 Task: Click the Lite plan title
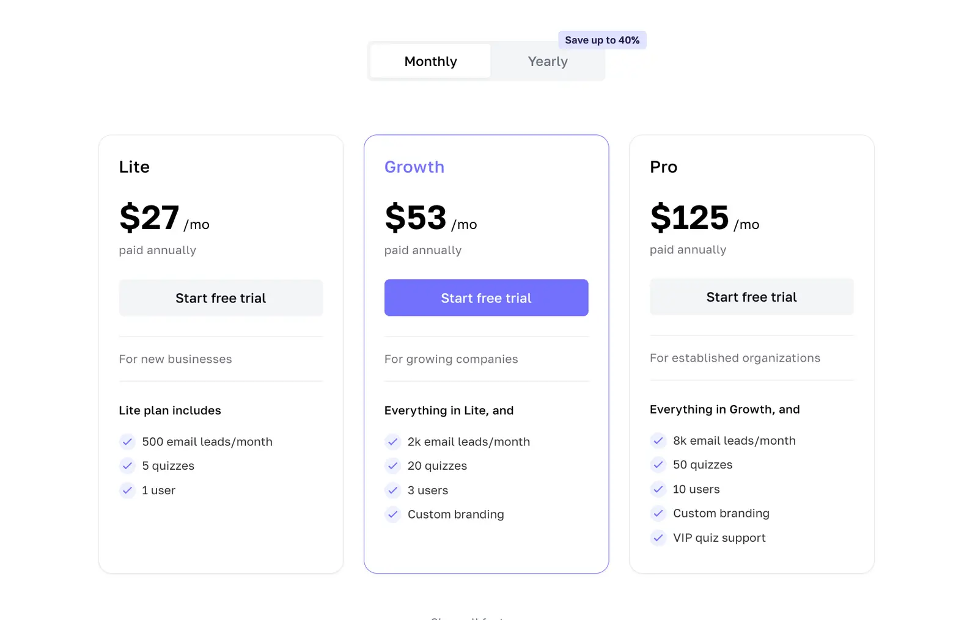point(134,167)
